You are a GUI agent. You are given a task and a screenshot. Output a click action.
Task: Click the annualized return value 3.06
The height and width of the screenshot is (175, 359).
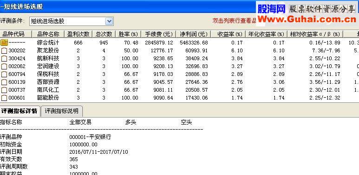pos(279,82)
